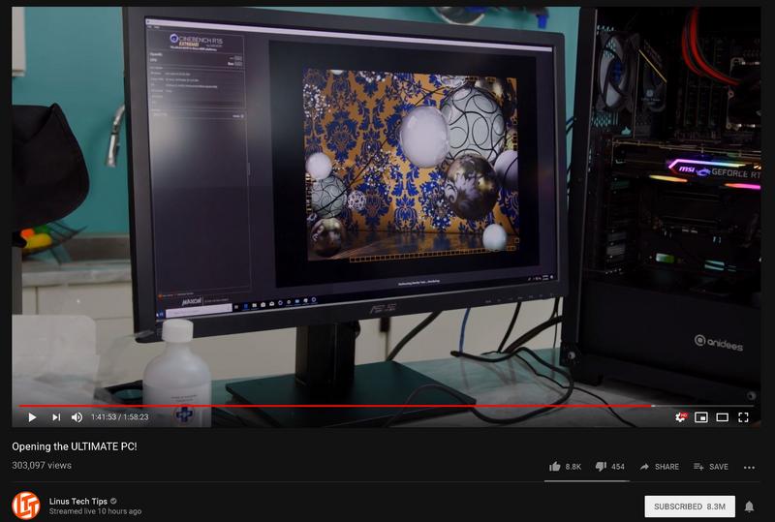Toggle the notification bell

[749, 507]
